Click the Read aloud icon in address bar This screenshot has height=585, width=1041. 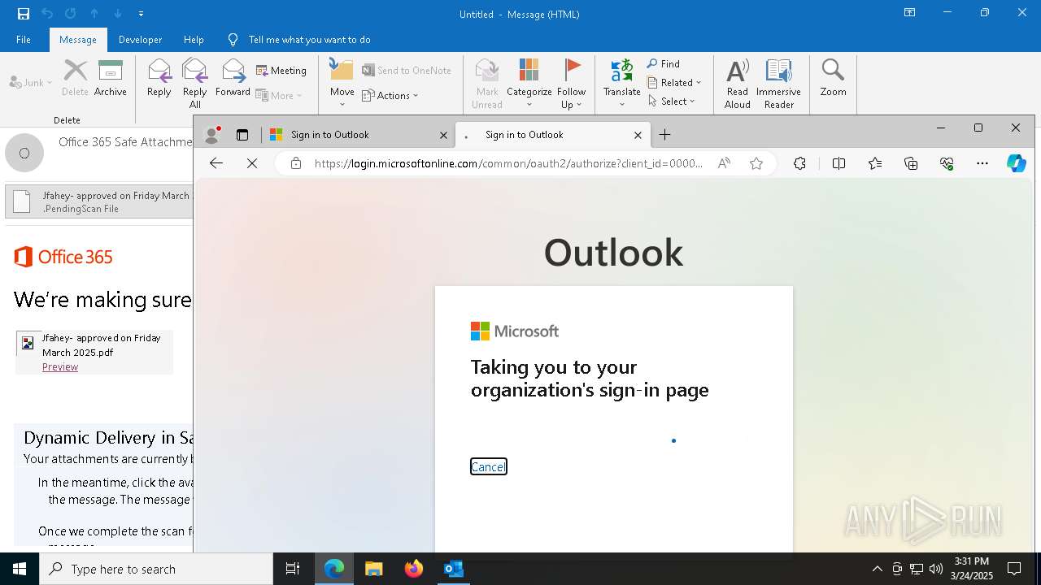(724, 163)
